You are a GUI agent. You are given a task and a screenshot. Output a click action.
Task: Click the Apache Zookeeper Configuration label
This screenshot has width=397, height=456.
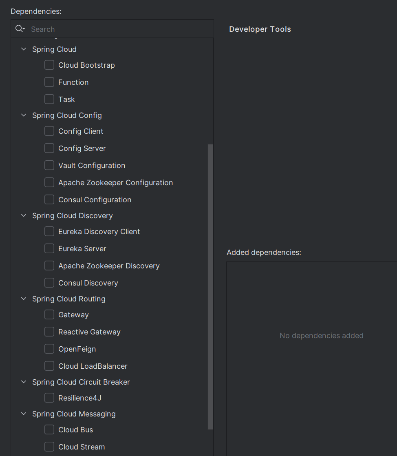(x=115, y=183)
